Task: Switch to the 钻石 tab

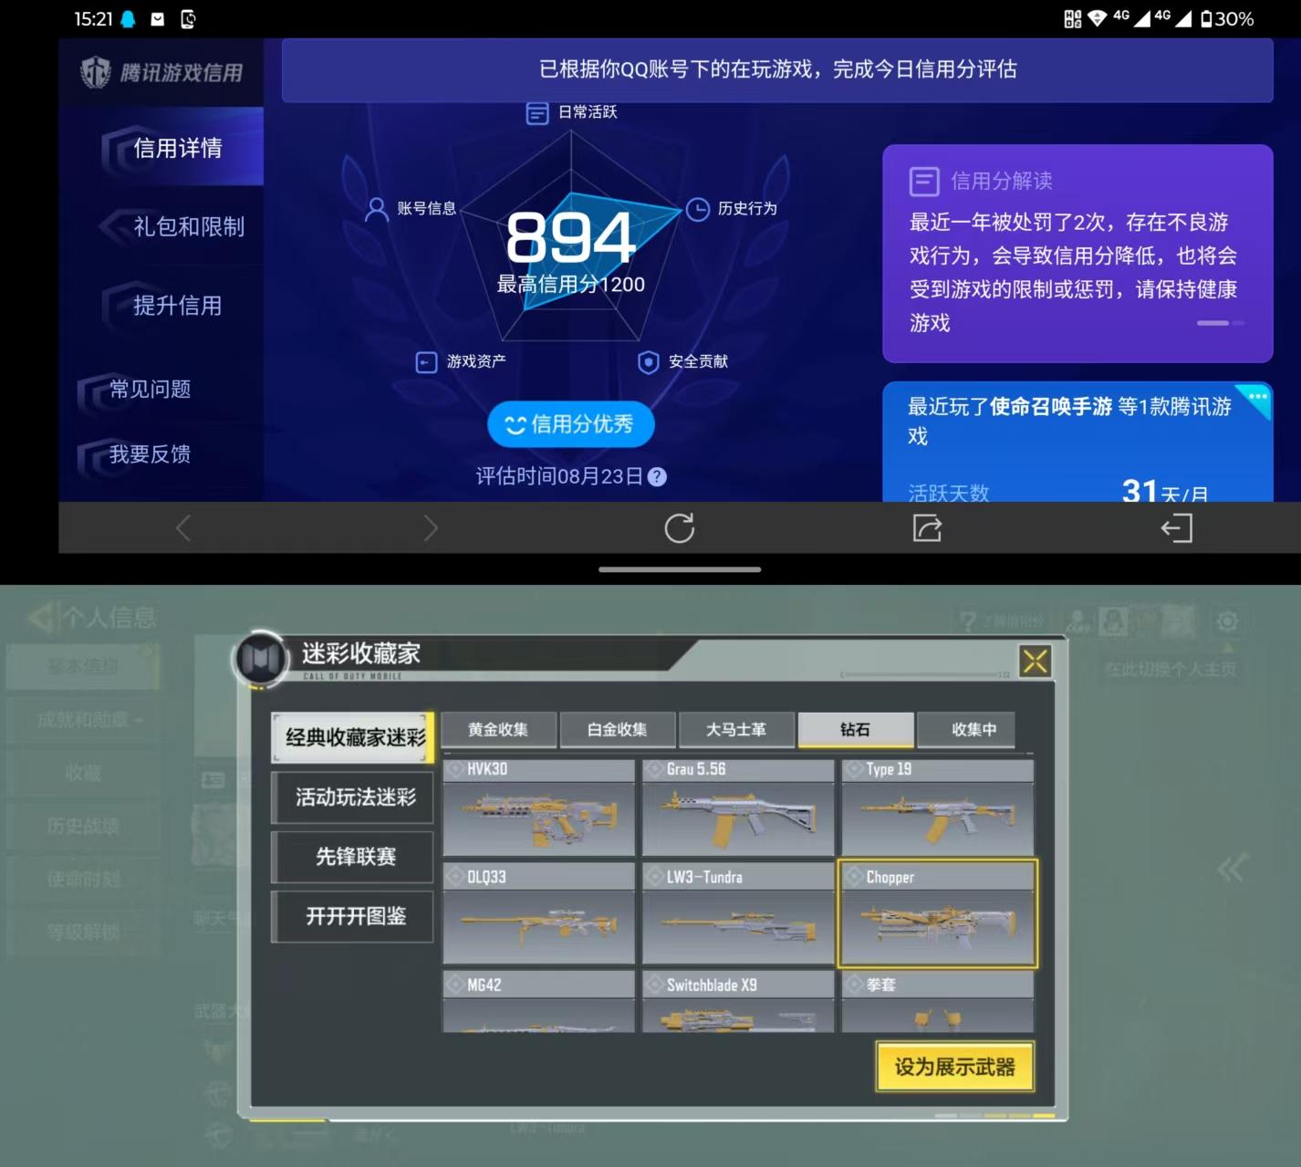Action: [x=856, y=730]
